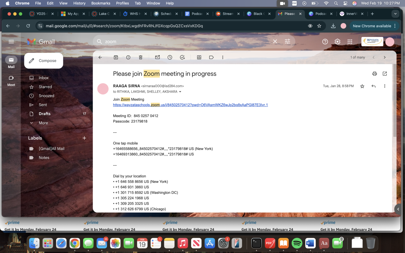Viewport: 405px width, 253px height.
Task: Reload the page
Action: click(x=28, y=26)
